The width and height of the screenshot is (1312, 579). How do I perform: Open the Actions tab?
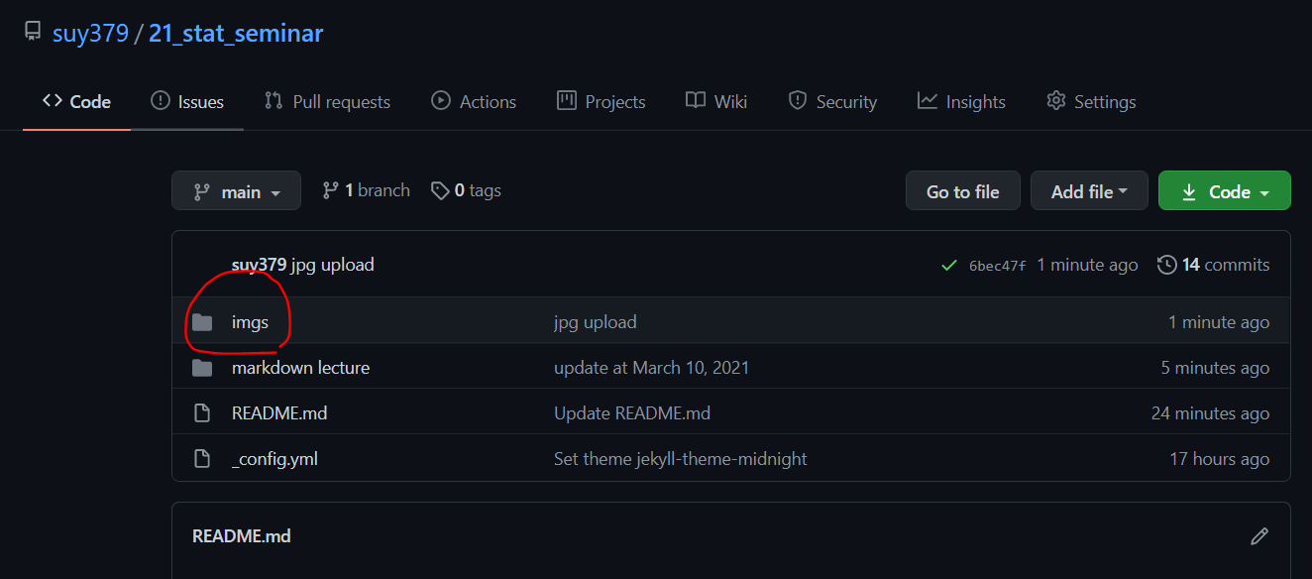tap(474, 101)
